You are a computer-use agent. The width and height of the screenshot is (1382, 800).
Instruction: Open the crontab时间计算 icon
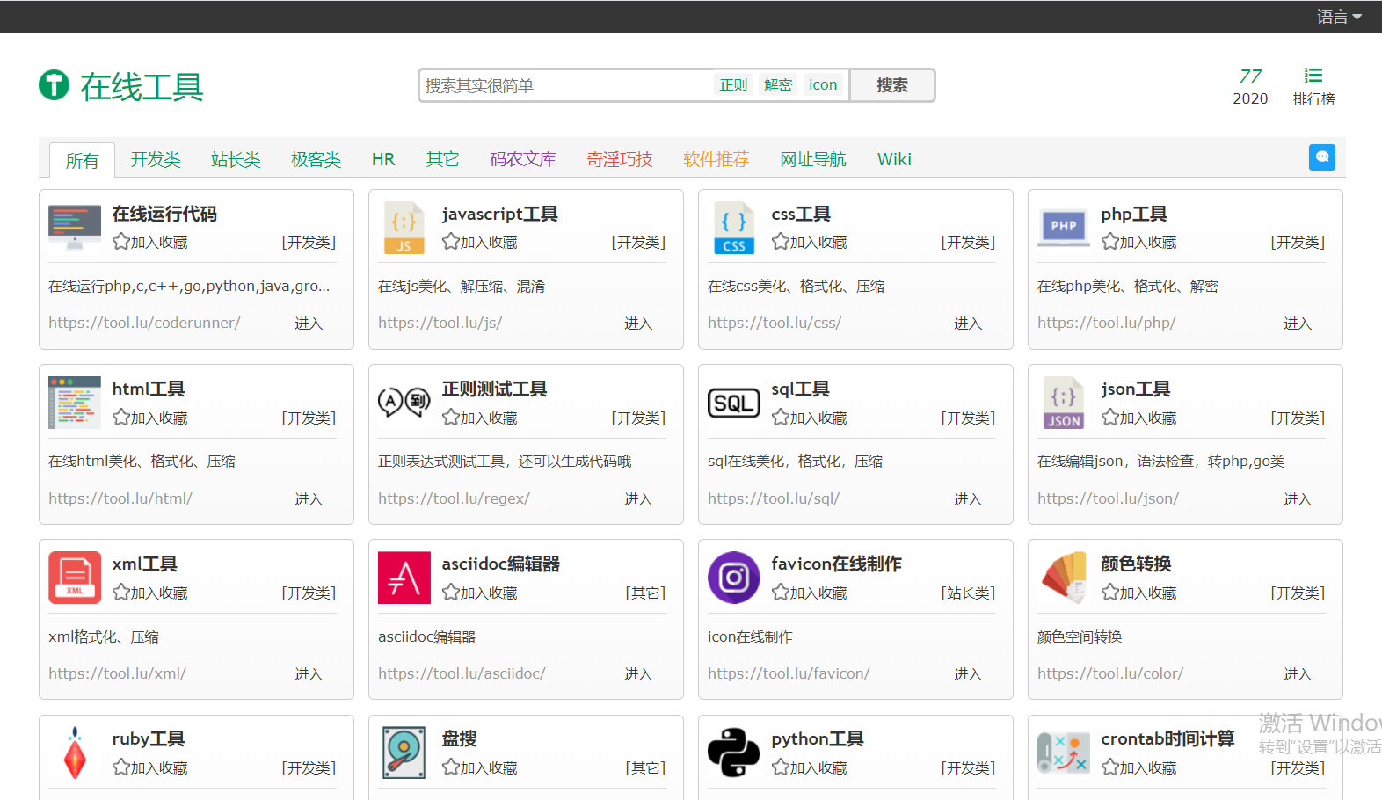point(1064,753)
